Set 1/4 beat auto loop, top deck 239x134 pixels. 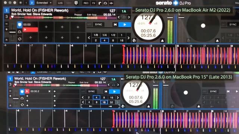pos(105,35)
